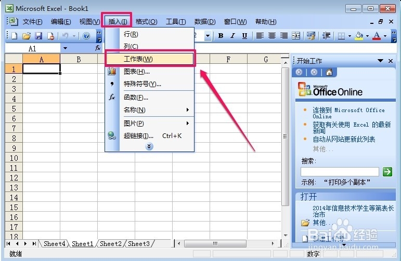This screenshot has height=261, width=401.
Task: Align text right
Action: (x=283, y=36)
